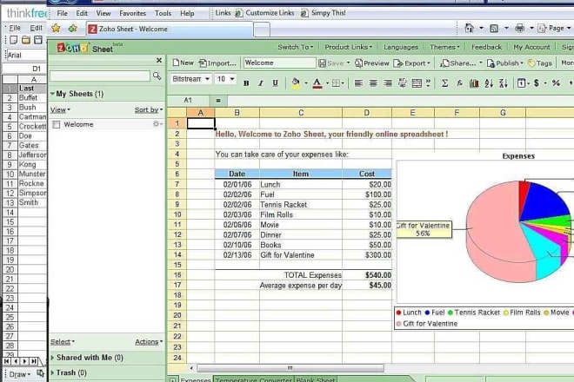Close the sheets side panel
This screenshot has width=574, height=382.
159,60
